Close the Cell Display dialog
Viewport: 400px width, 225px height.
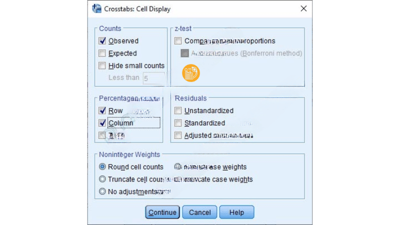pyautogui.click(x=303, y=8)
